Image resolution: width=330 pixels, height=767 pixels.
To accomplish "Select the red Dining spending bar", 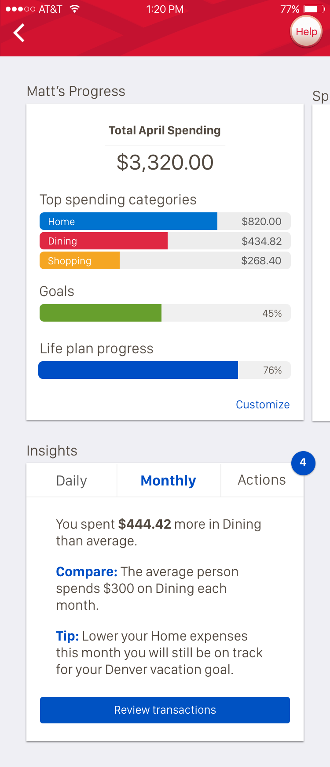I will coord(104,241).
